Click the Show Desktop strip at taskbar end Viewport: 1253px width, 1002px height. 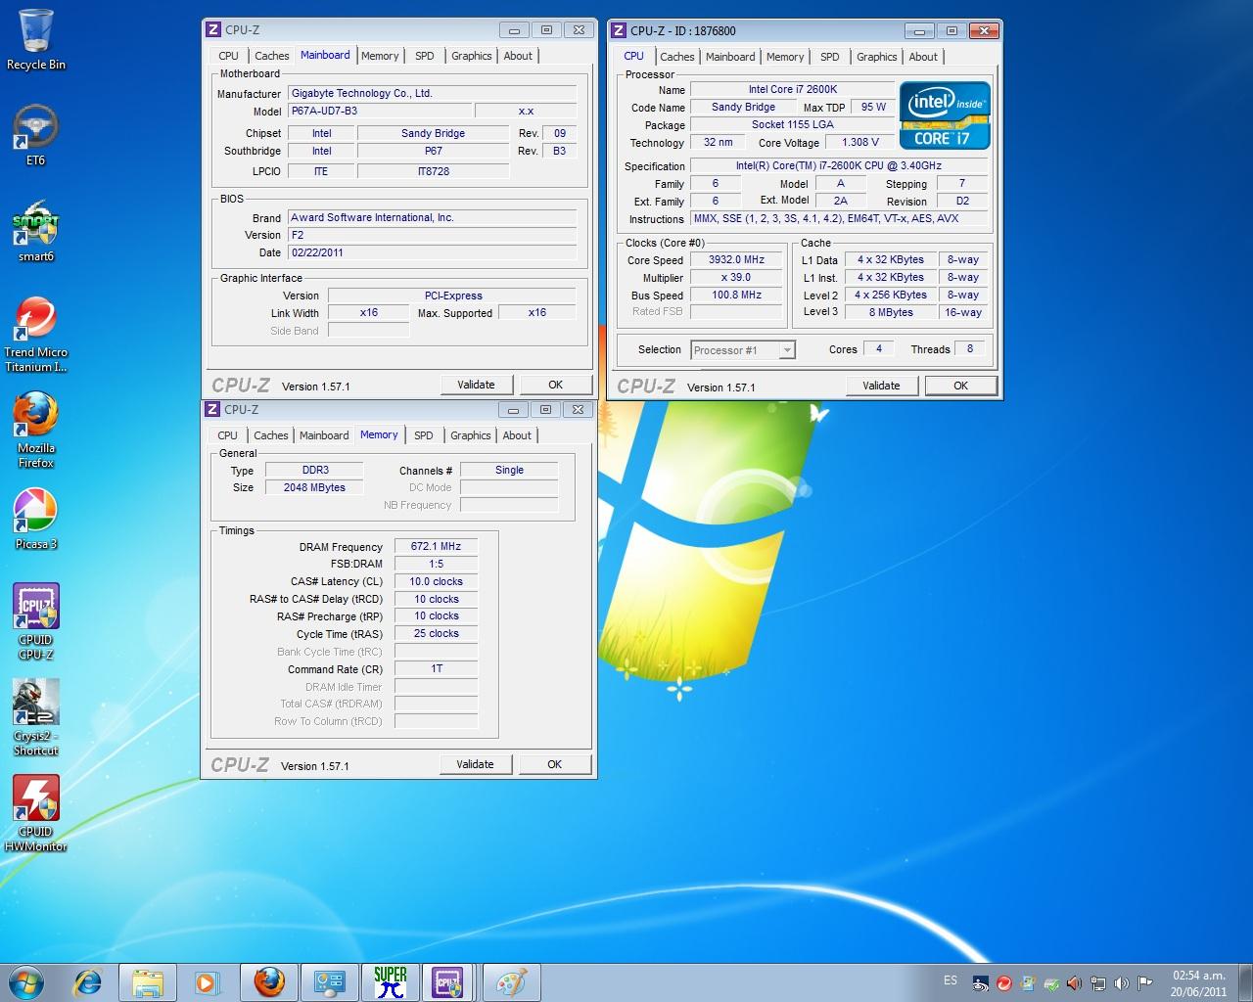tap(1245, 982)
